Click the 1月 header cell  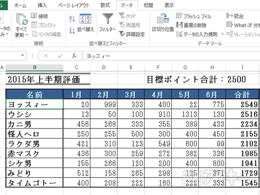(77, 94)
